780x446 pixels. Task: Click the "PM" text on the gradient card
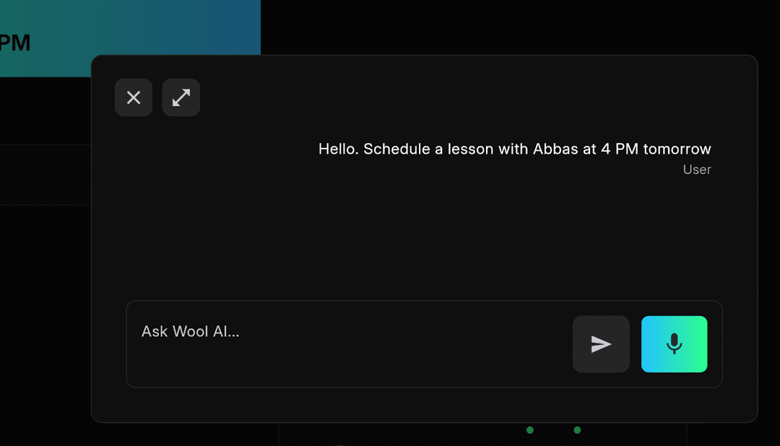(x=14, y=43)
